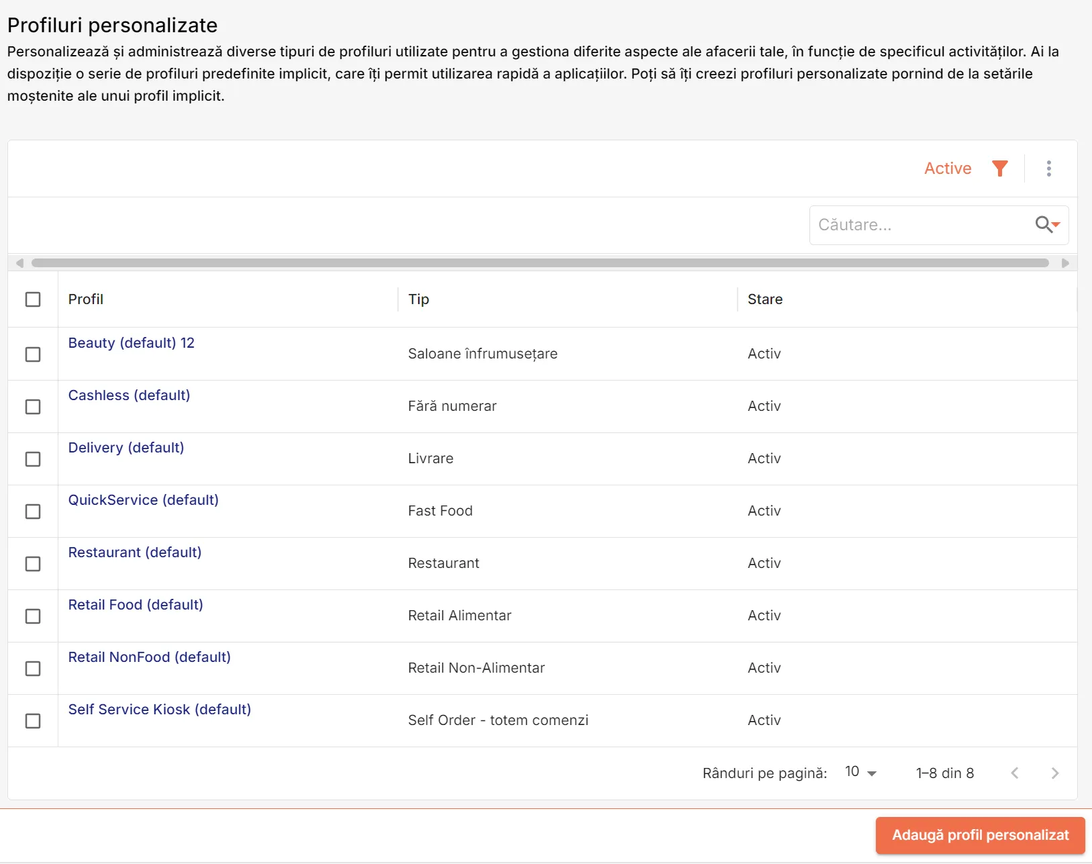Image resolution: width=1092 pixels, height=864 pixels.
Task: Open the Delivery (default) profile link
Action: point(126,448)
